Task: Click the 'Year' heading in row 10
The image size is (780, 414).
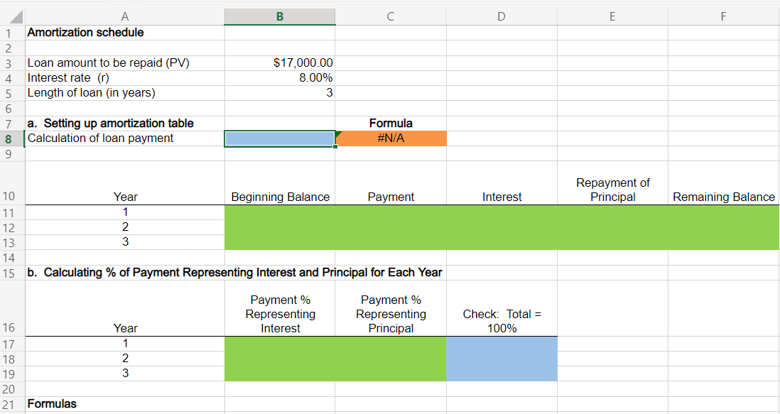Action: point(125,197)
